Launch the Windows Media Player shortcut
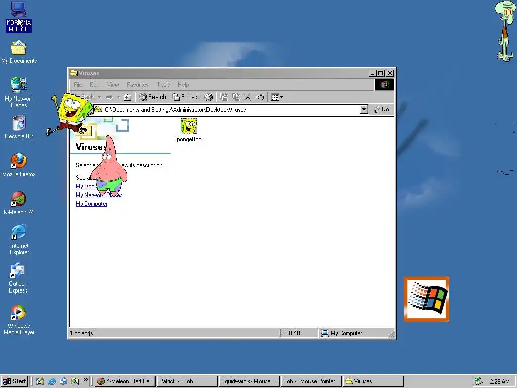This screenshot has width=517, height=388. (19, 320)
